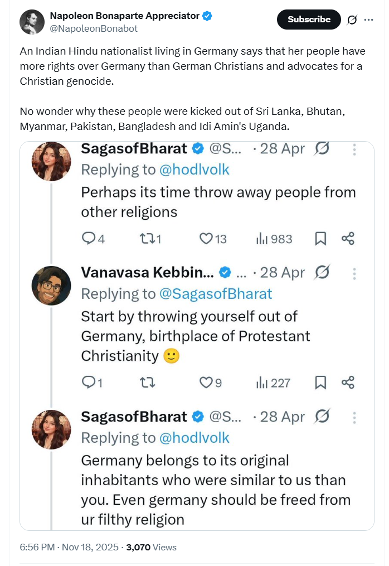
Task: Click the post timestamp 6:56 PM Nov 18, 2025
Action: click(69, 548)
